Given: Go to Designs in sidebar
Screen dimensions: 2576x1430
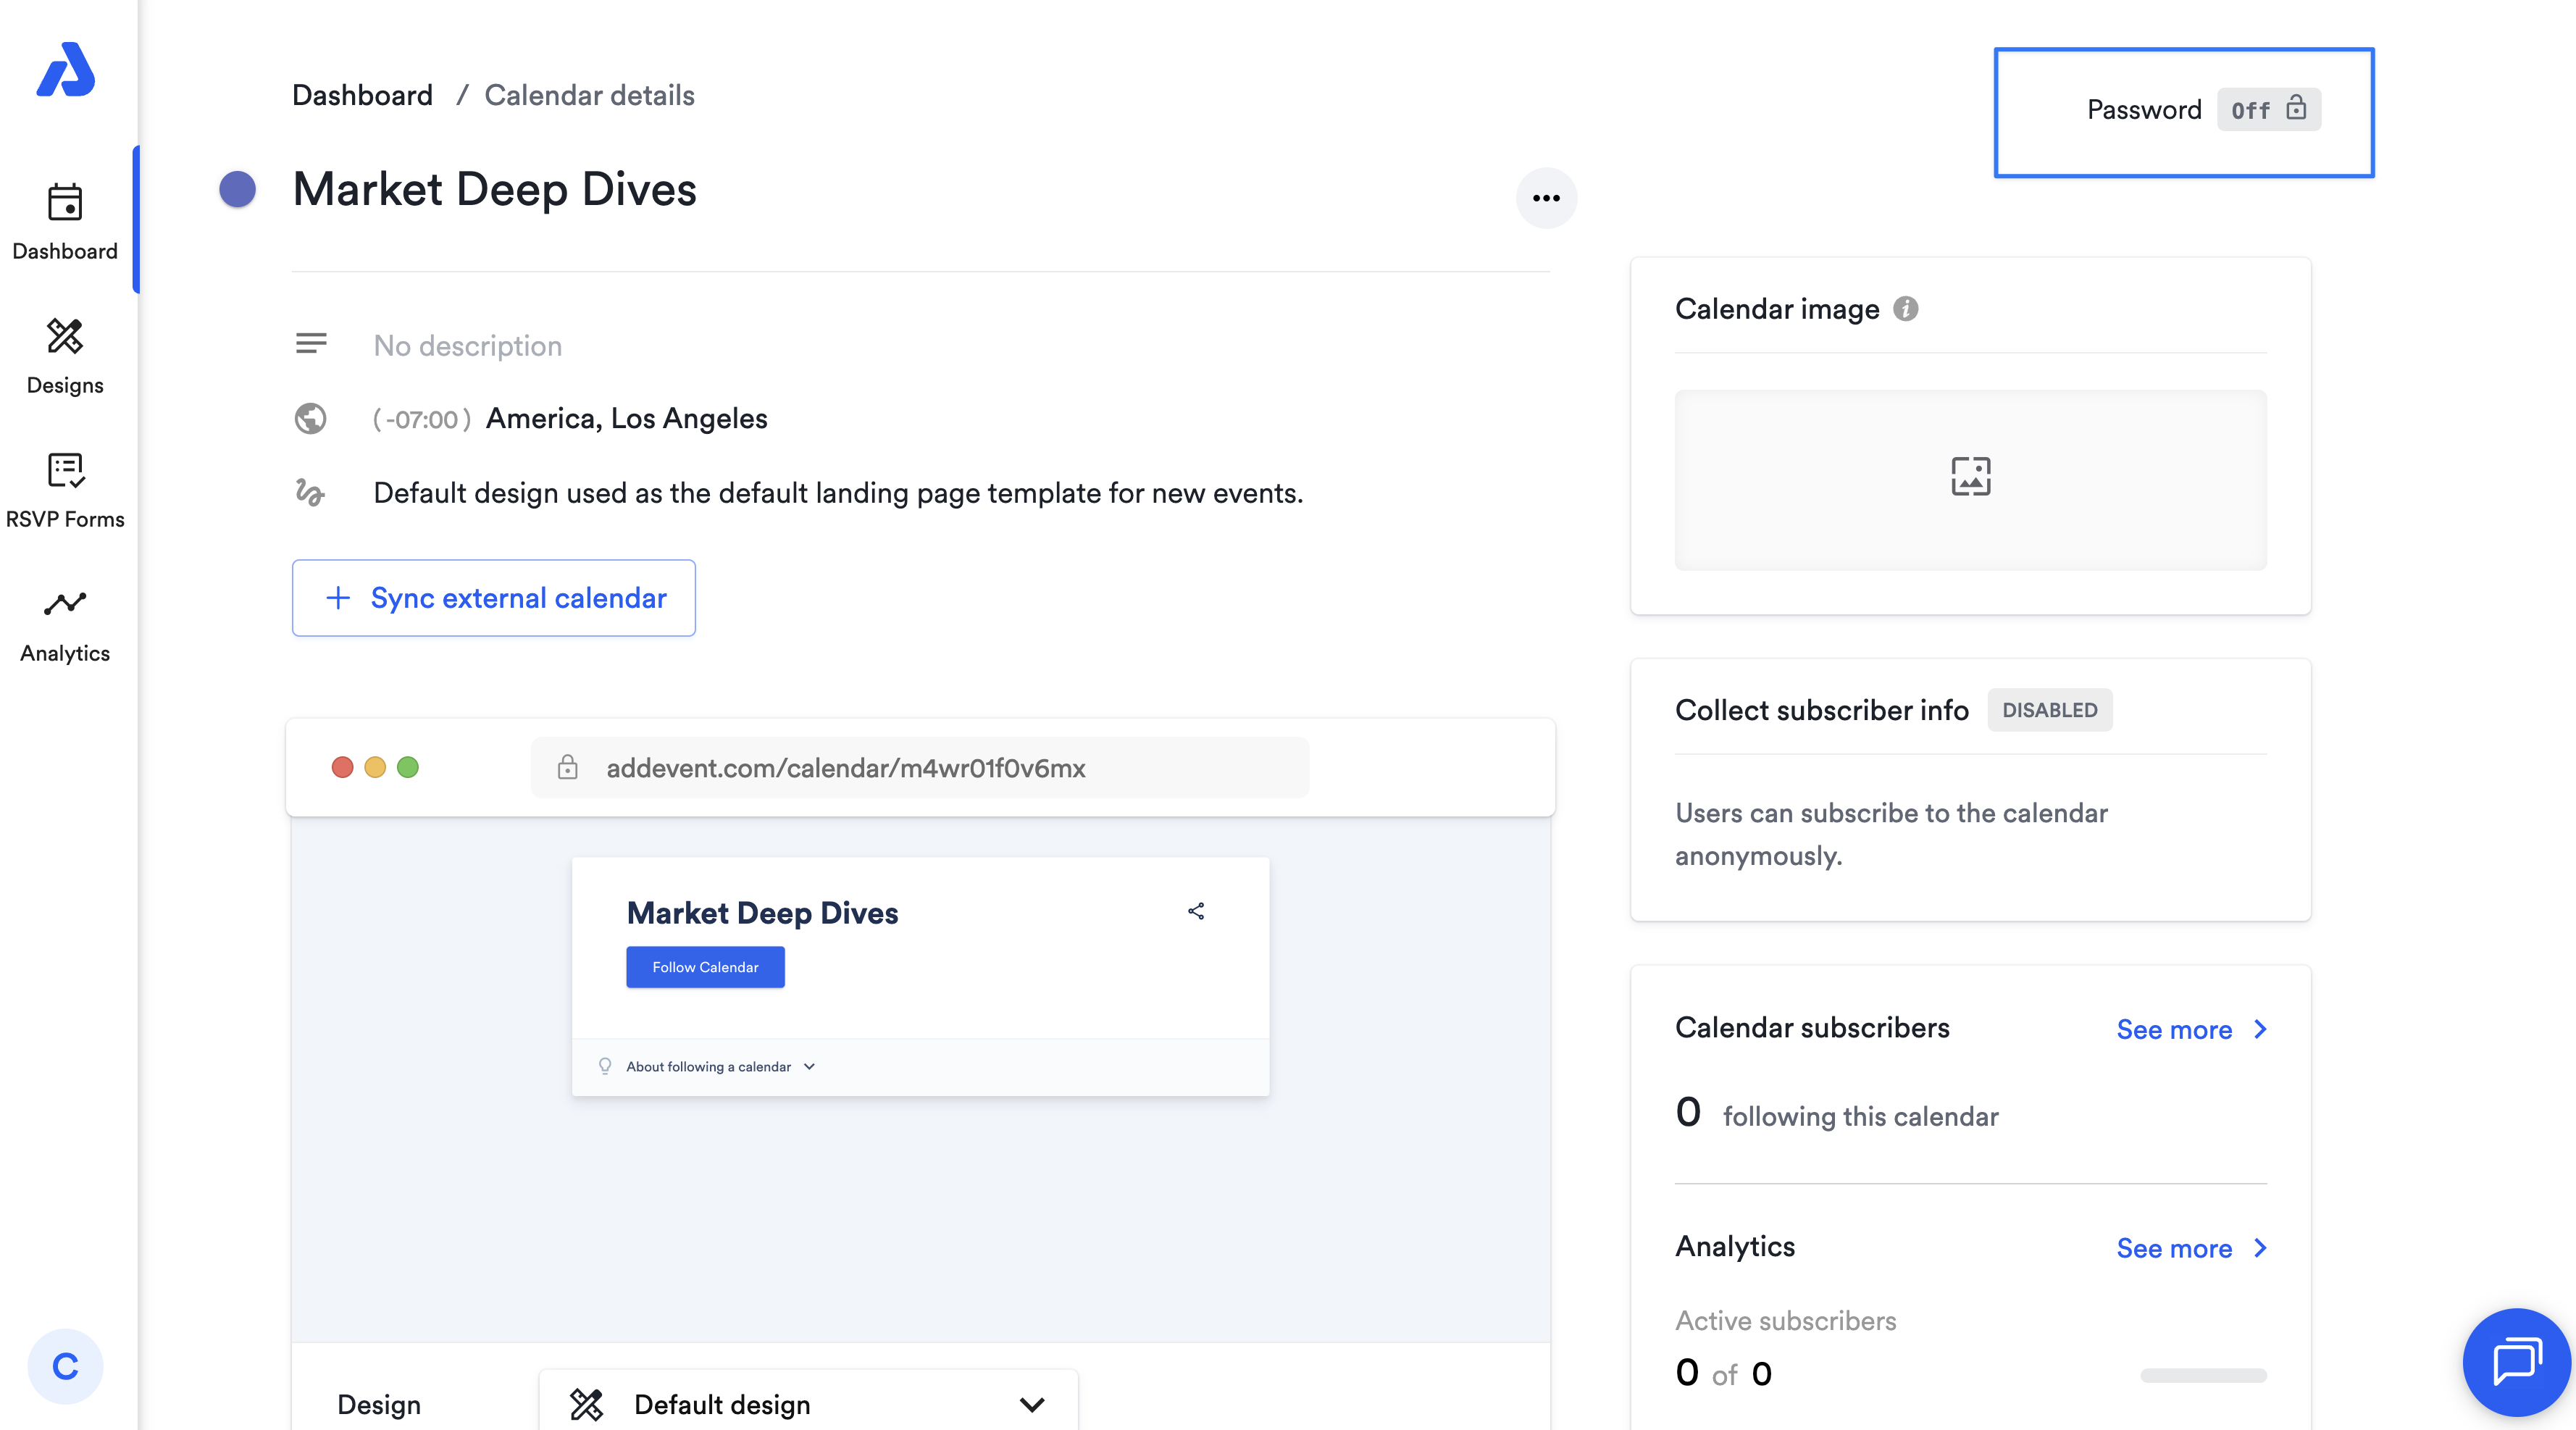Looking at the screenshot, I should [65, 355].
